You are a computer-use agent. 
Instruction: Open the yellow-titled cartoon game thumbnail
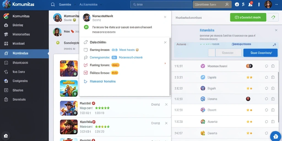tap(69, 88)
